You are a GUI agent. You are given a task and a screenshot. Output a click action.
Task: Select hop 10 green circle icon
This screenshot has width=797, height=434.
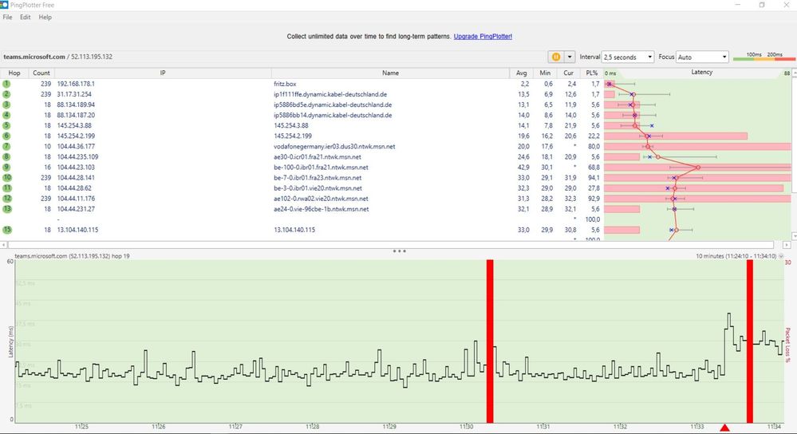[x=6, y=177]
